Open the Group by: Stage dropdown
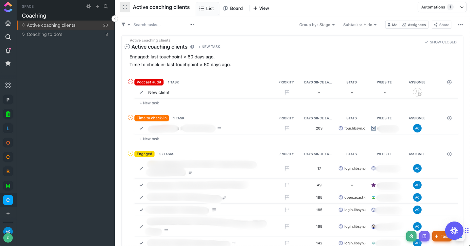 (317, 25)
